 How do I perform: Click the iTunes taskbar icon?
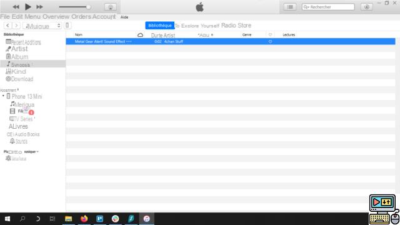pos(147,219)
